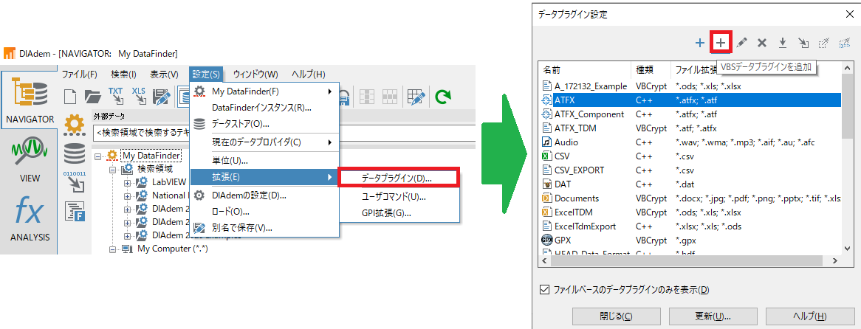Choose GPI拡張(G)... submenu entry
This screenshot has height=329, width=861.
[398, 213]
